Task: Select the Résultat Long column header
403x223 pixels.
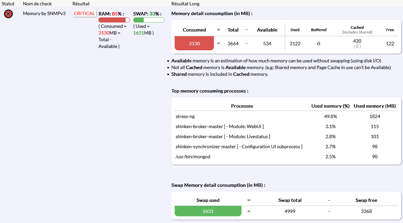Action: (185, 4)
